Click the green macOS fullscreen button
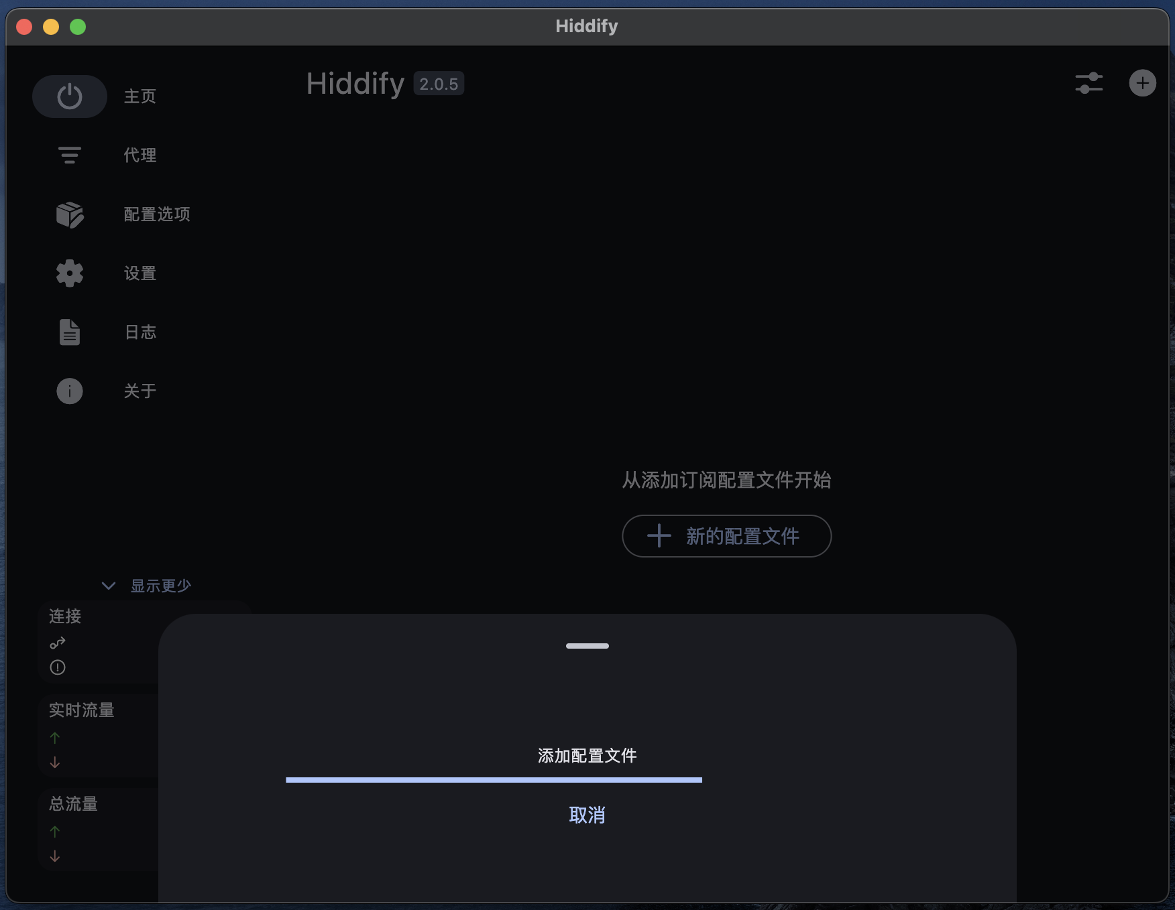1175x910 pixels. coord(78,27)
